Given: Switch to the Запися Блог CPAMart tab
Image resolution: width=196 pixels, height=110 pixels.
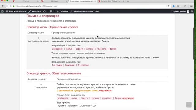Looking at the screenshot, I should point(111,1).
